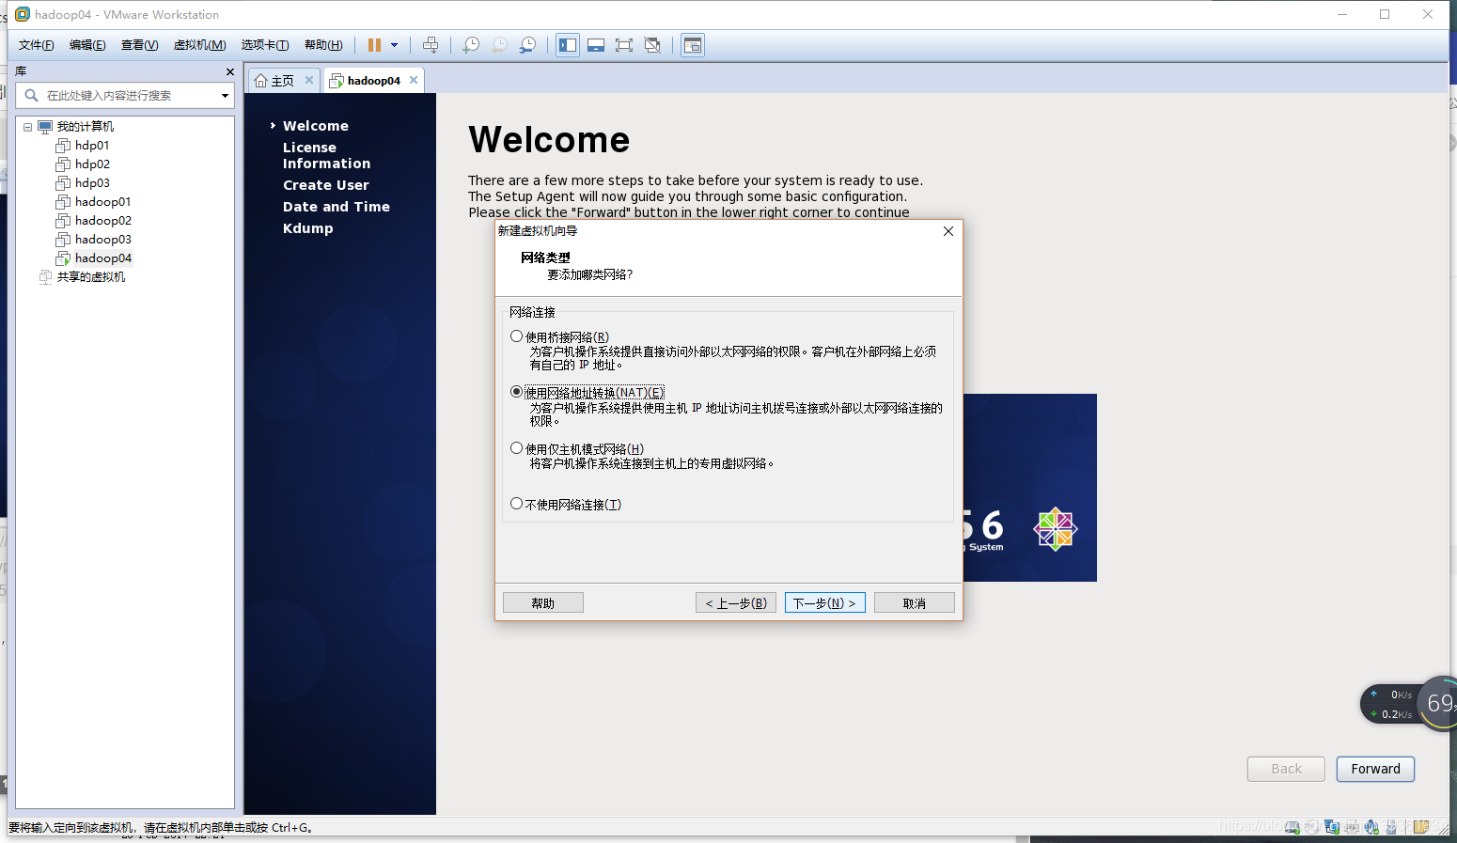Click the 我的计算机 computer icon

coord(45,127)
